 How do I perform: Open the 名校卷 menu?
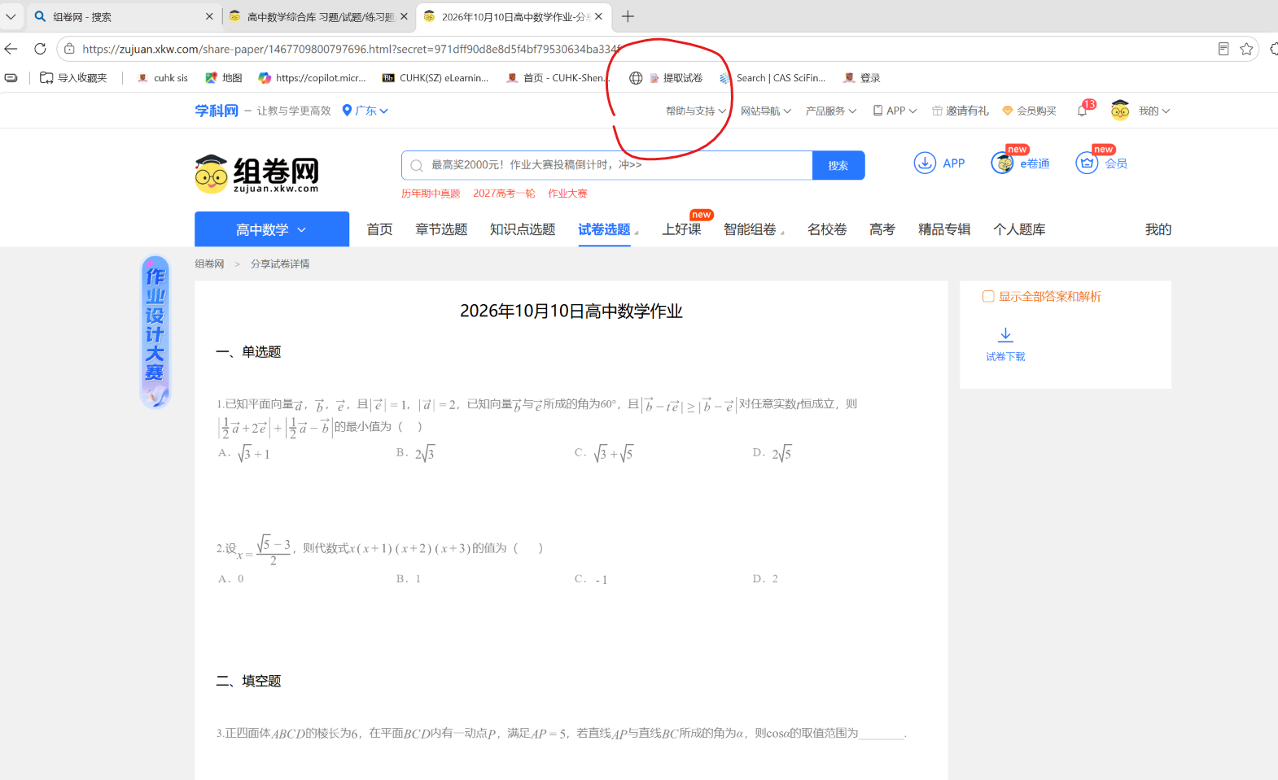click(x=827, y=229)
